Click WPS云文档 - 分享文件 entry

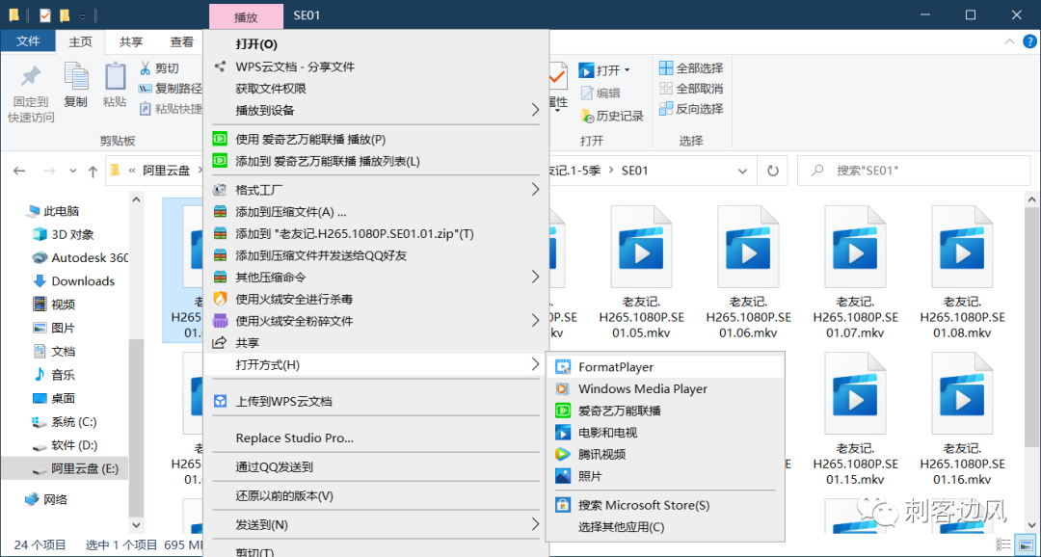pos(376,66)
